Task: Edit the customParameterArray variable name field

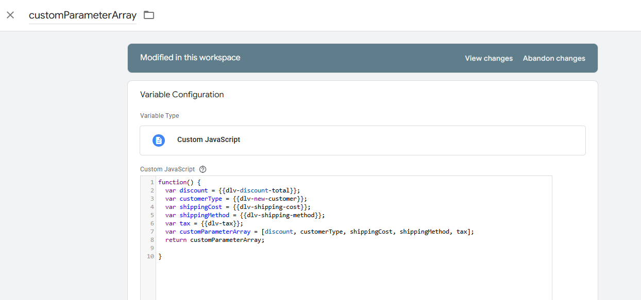Action: 82,15
